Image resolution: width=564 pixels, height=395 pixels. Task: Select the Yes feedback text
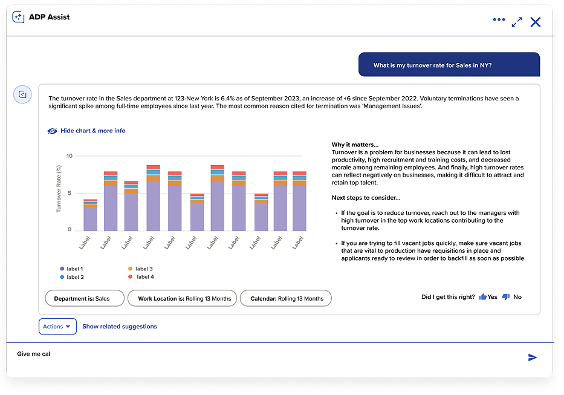493,297
